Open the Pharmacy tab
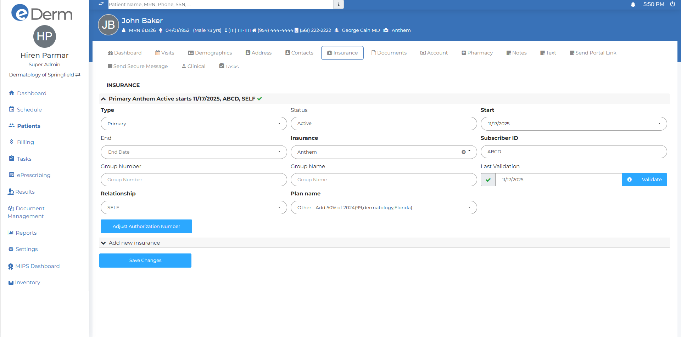 click(477, 53)
